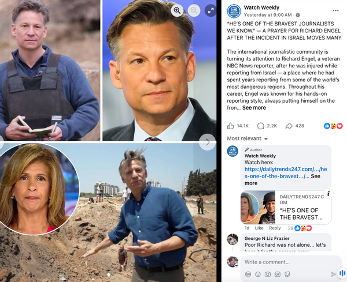
Task: Open the dailytrends247.com link
Action: click(x=286, y=173)
